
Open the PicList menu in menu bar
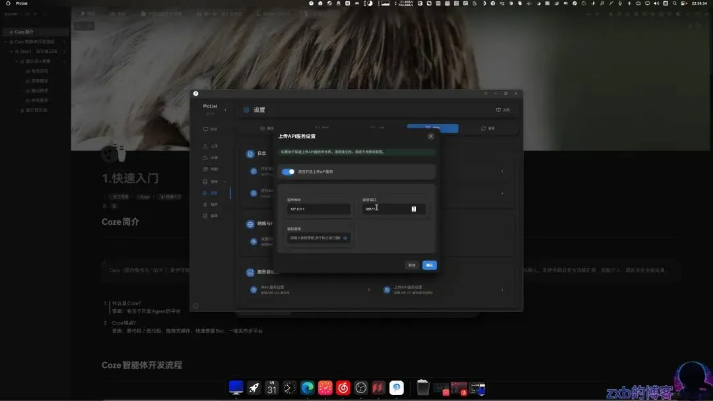22,3
